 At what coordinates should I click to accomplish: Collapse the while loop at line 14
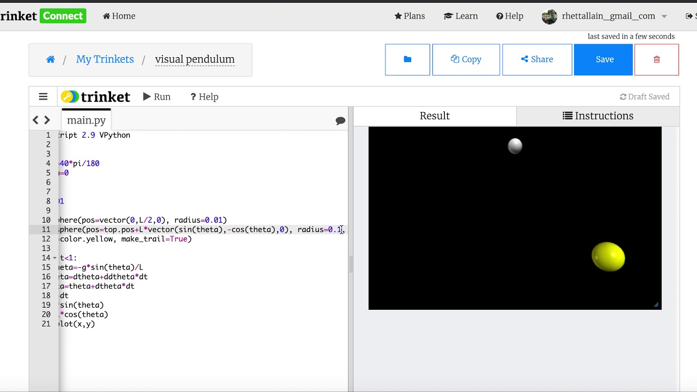point(54,258)
